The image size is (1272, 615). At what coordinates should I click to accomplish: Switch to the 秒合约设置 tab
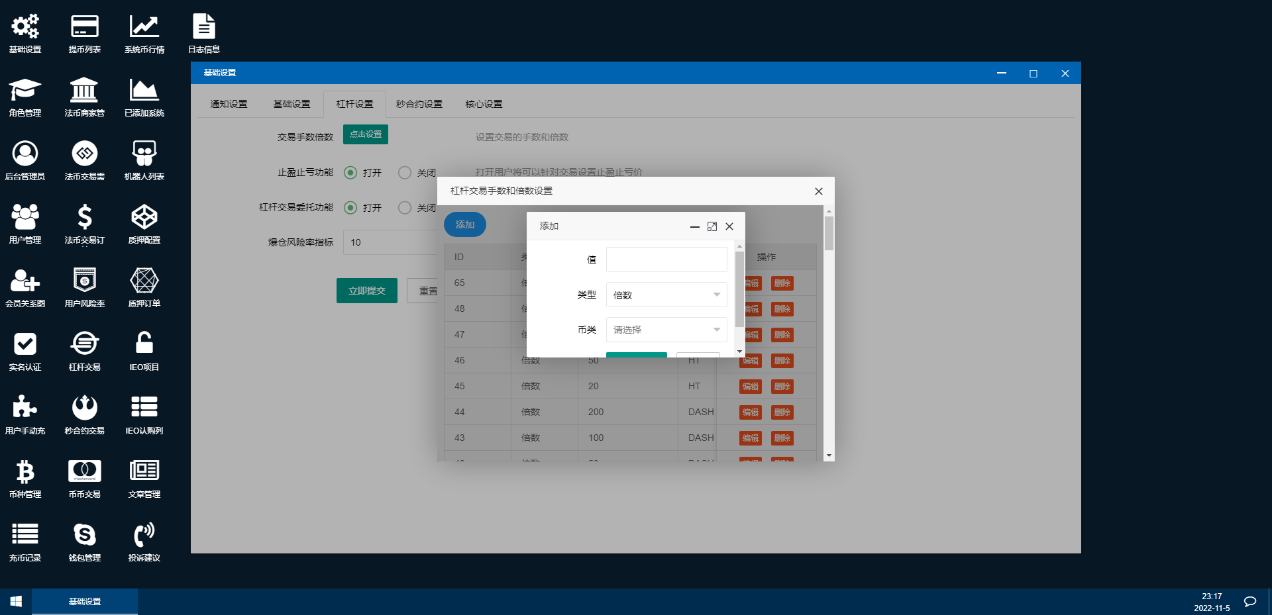(419, 104)
